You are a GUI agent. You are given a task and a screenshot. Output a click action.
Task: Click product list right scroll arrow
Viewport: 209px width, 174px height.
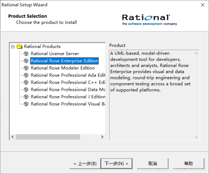click(102, 137)
